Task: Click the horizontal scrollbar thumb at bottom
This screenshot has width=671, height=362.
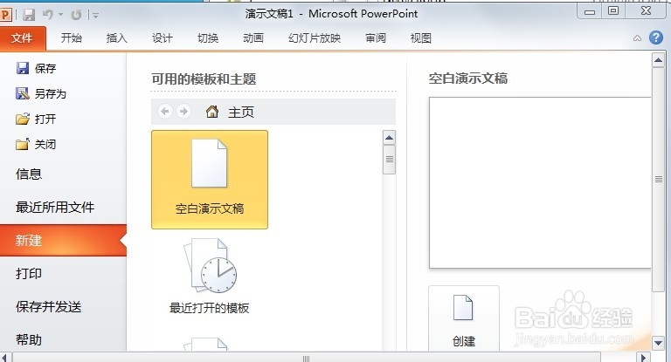Action: [x=307, y=359]
